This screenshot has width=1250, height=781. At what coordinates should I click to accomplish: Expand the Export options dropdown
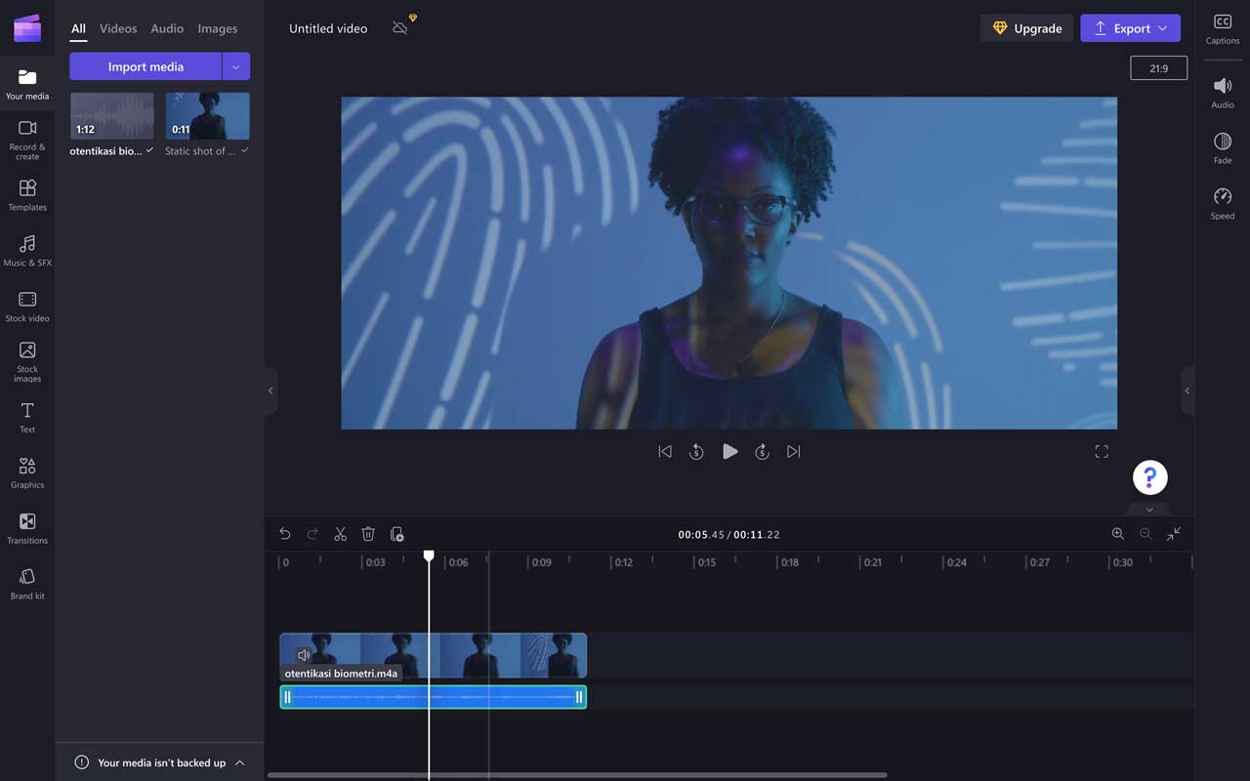(x=1162, y=28)
